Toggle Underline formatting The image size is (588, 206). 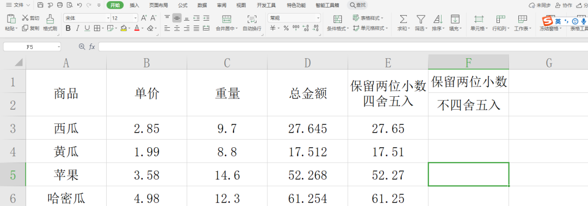pyautogui.click(x=87, y=28)
